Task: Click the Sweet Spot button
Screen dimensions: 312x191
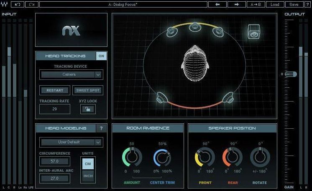Action: click(88, 90)
